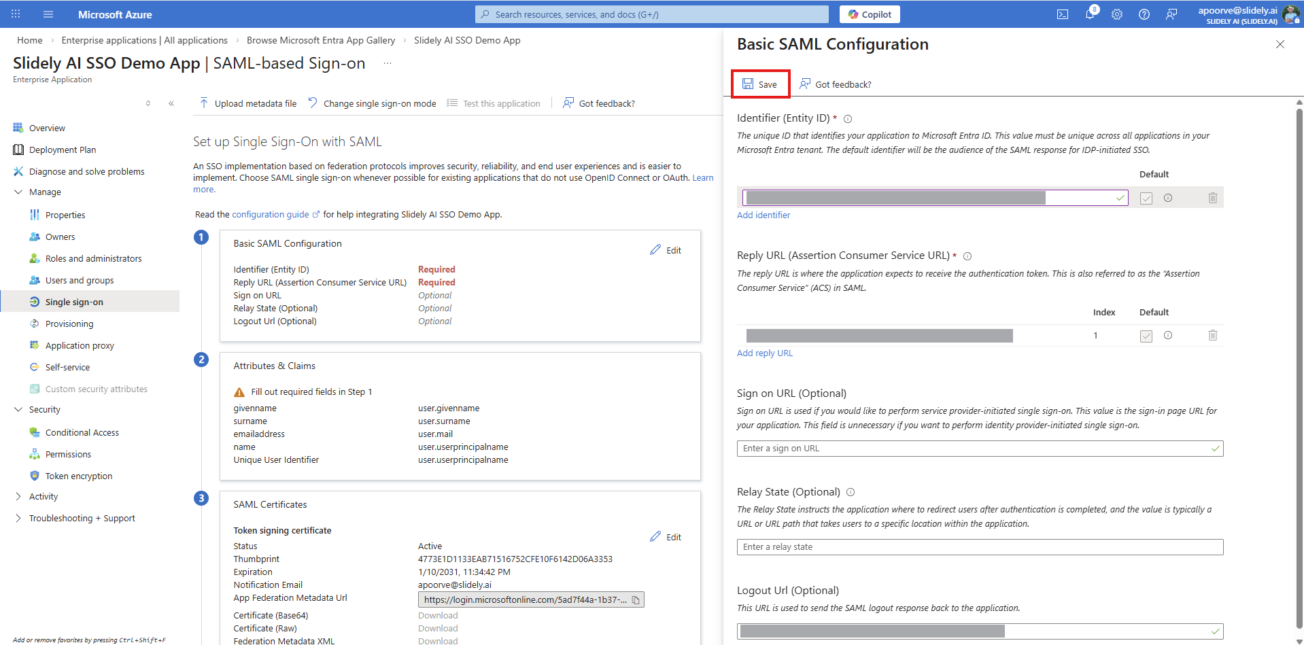Collapse the left navigation with double chevron
This screenshot has height=645, width=1304.
171,103
